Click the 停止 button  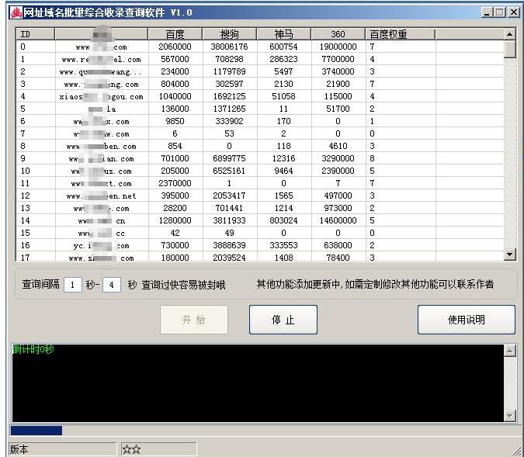pyautogui.click(x=283, y=320)
